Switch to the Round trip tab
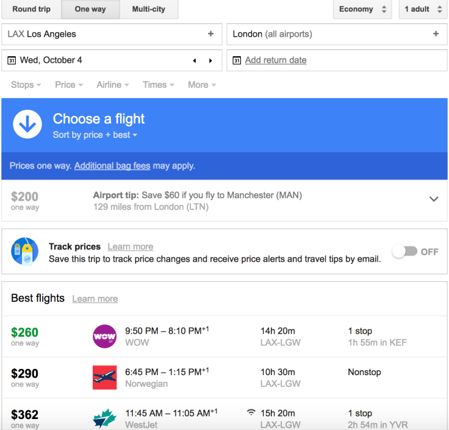This screenshot has width=449, height=430. (x=31, y=10)
